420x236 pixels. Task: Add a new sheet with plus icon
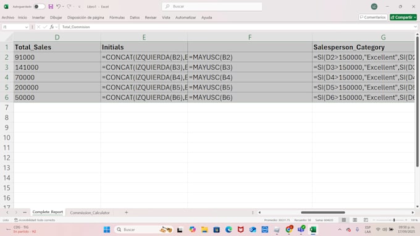[x=126, y=213]
